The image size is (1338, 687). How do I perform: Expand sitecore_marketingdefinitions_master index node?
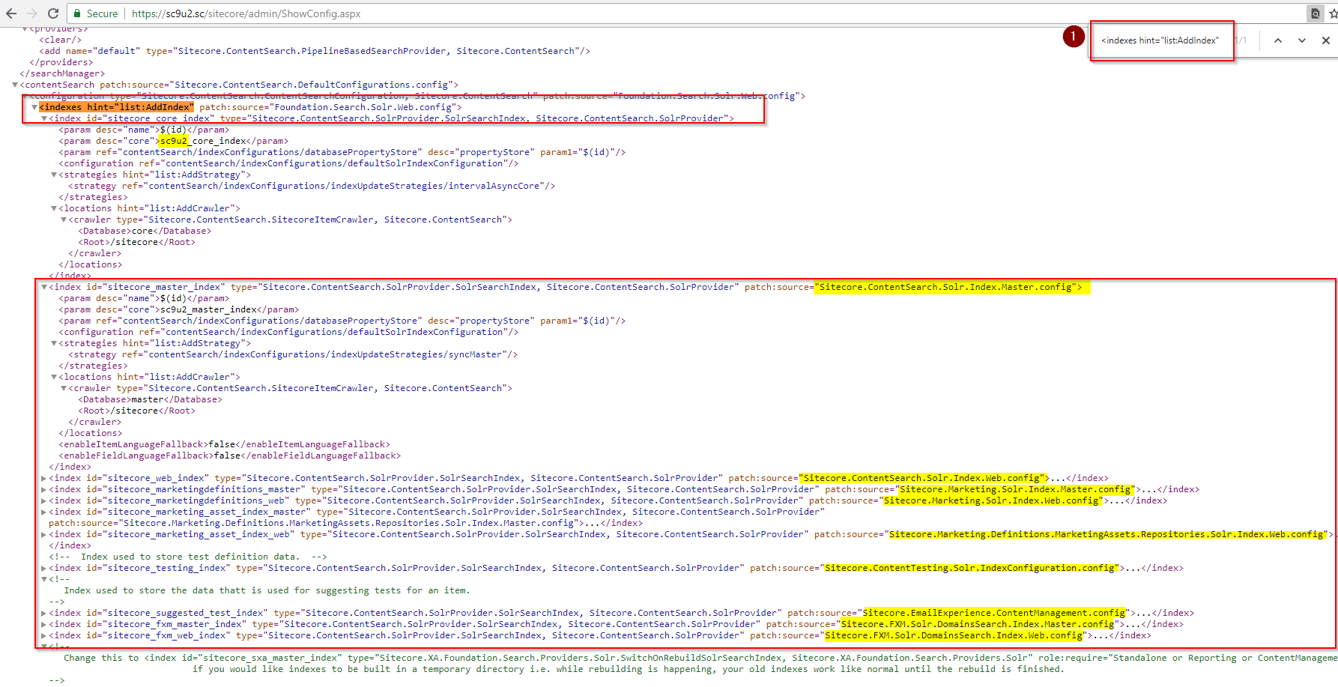coord(44,489)
